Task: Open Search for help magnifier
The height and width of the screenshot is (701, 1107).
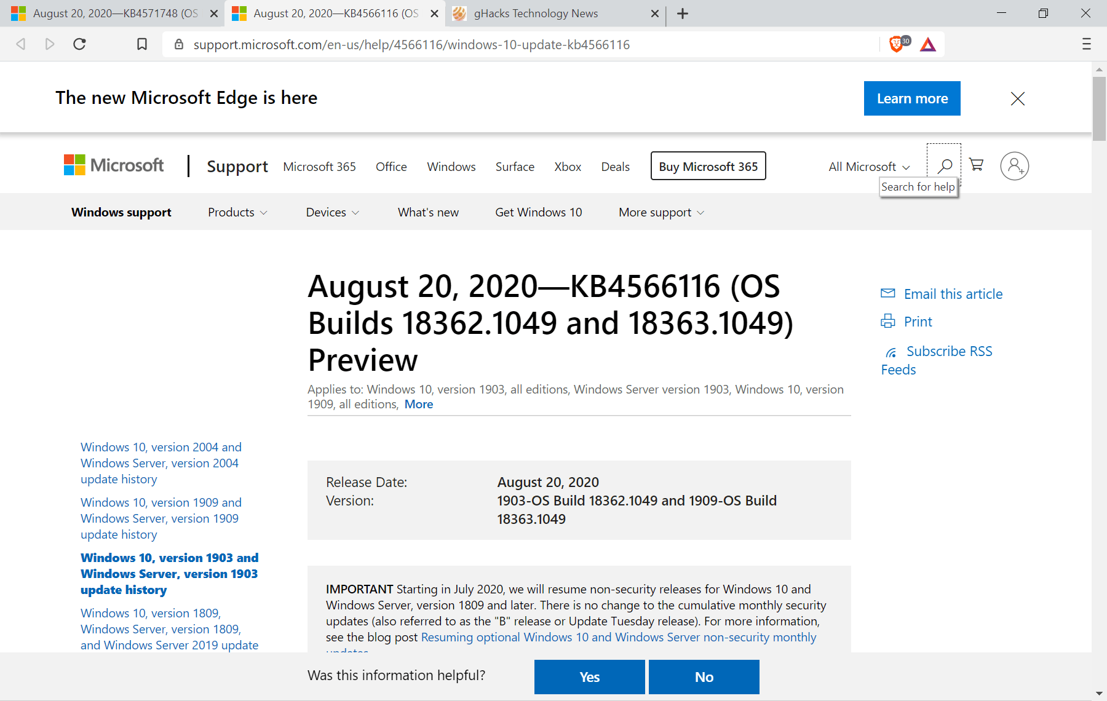Action: coord(945,165)
